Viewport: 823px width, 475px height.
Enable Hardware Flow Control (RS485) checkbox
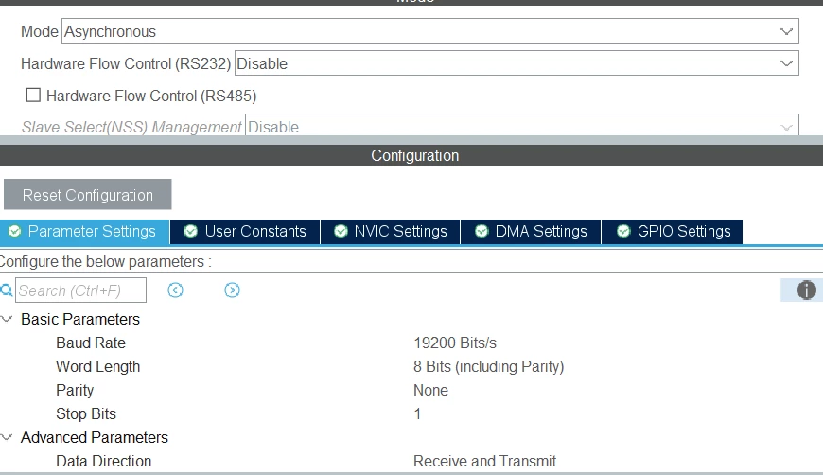coord(33,95)
